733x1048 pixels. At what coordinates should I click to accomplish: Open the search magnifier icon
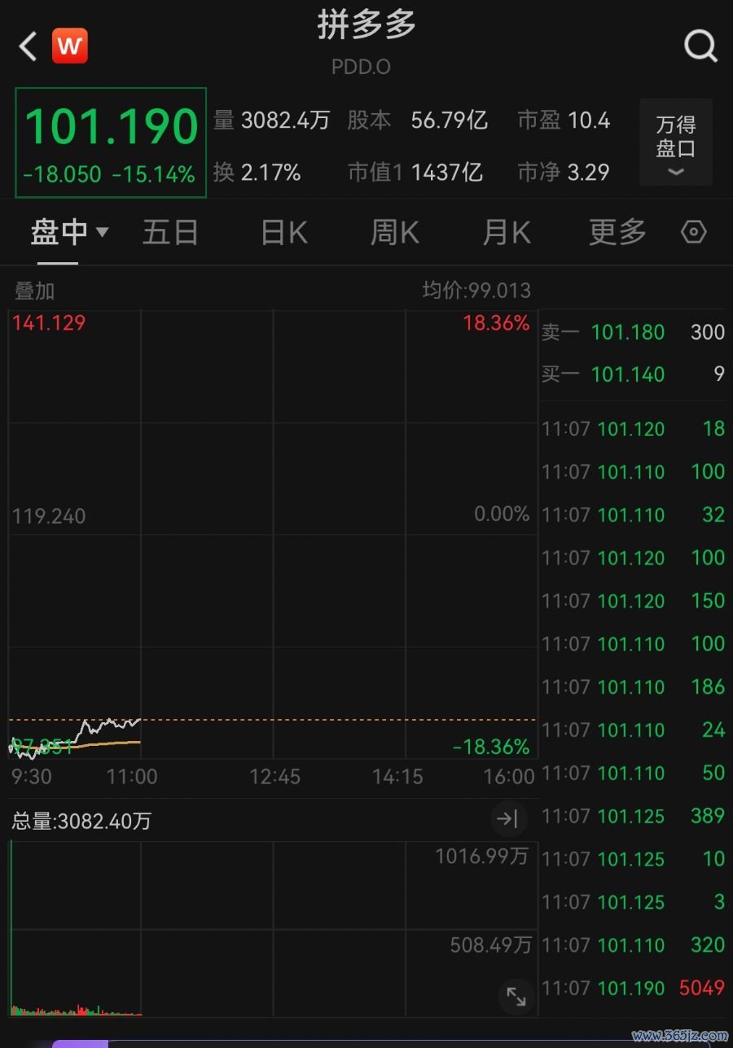tap(700, 46)
